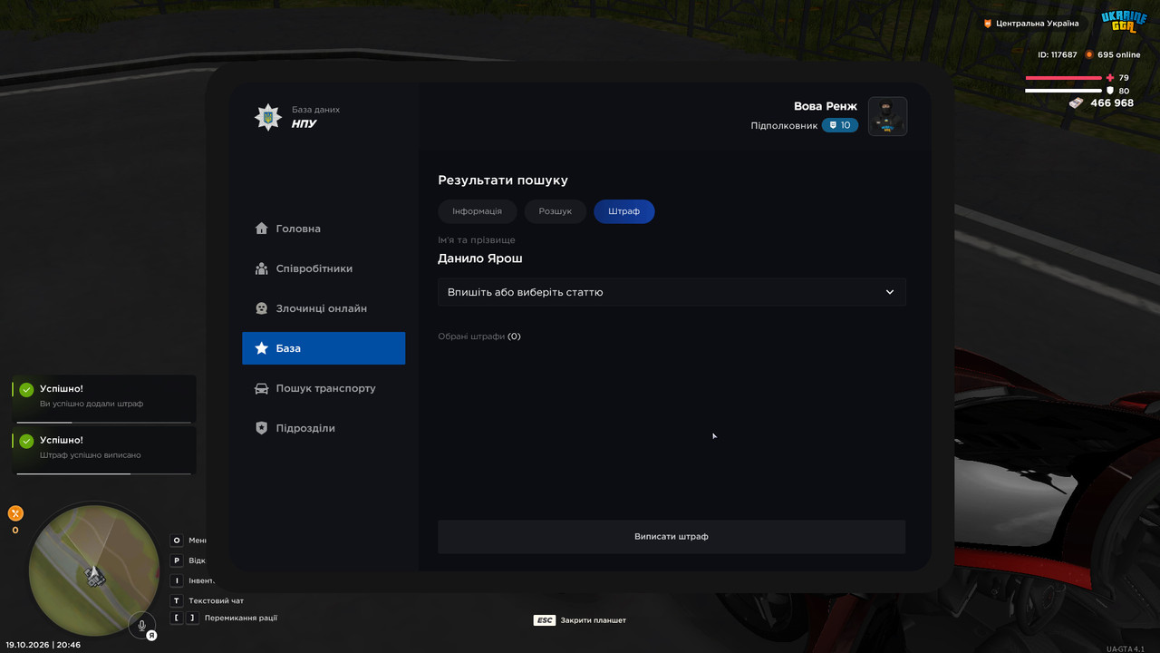Click the 695 online counter

coord(1113,54)
